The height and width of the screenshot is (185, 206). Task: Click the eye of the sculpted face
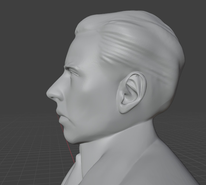(x=74, y=73)
